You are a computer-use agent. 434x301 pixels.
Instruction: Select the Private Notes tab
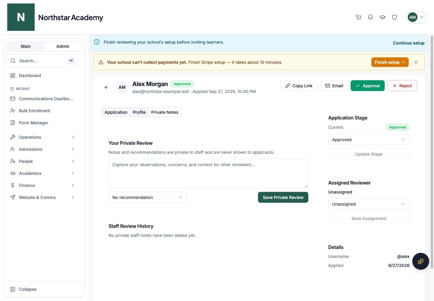tap(165, 112)
